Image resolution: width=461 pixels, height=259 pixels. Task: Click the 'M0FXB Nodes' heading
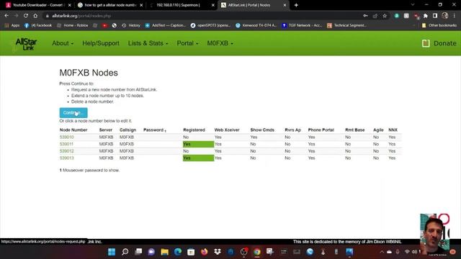(x=89, y=73)
